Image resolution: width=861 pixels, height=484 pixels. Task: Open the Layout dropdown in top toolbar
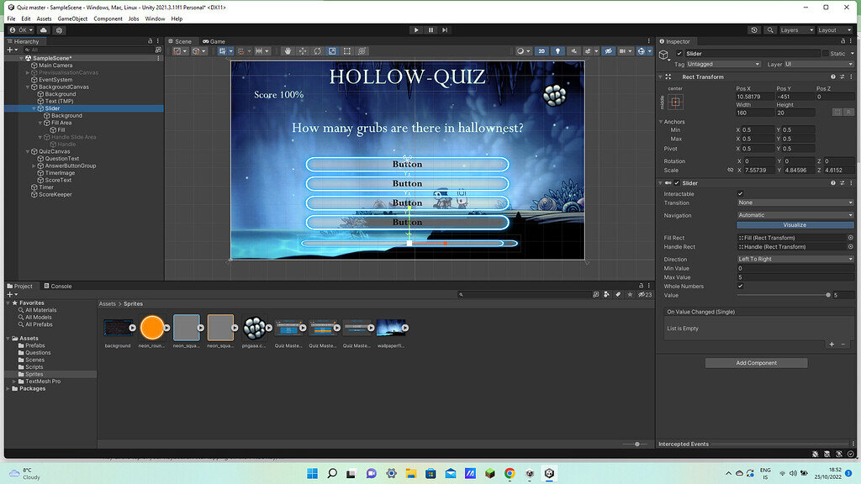point(834,30)
